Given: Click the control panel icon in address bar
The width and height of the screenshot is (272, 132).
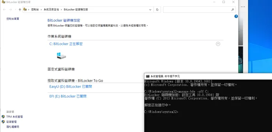Looking at the screenshot, I should click(25, 10).
